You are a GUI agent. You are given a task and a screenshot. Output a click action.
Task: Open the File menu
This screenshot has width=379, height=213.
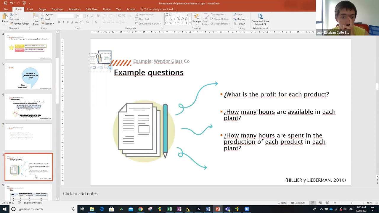tap(6, 9)
